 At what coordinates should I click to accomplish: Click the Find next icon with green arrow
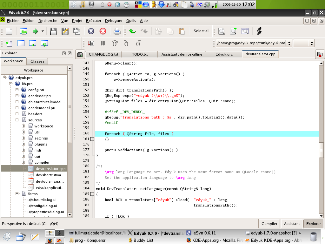click(233, 31)
